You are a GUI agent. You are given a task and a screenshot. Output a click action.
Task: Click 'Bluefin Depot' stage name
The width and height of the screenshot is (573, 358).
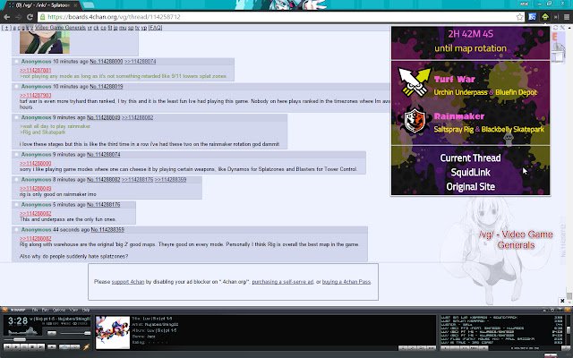(516, 92)
